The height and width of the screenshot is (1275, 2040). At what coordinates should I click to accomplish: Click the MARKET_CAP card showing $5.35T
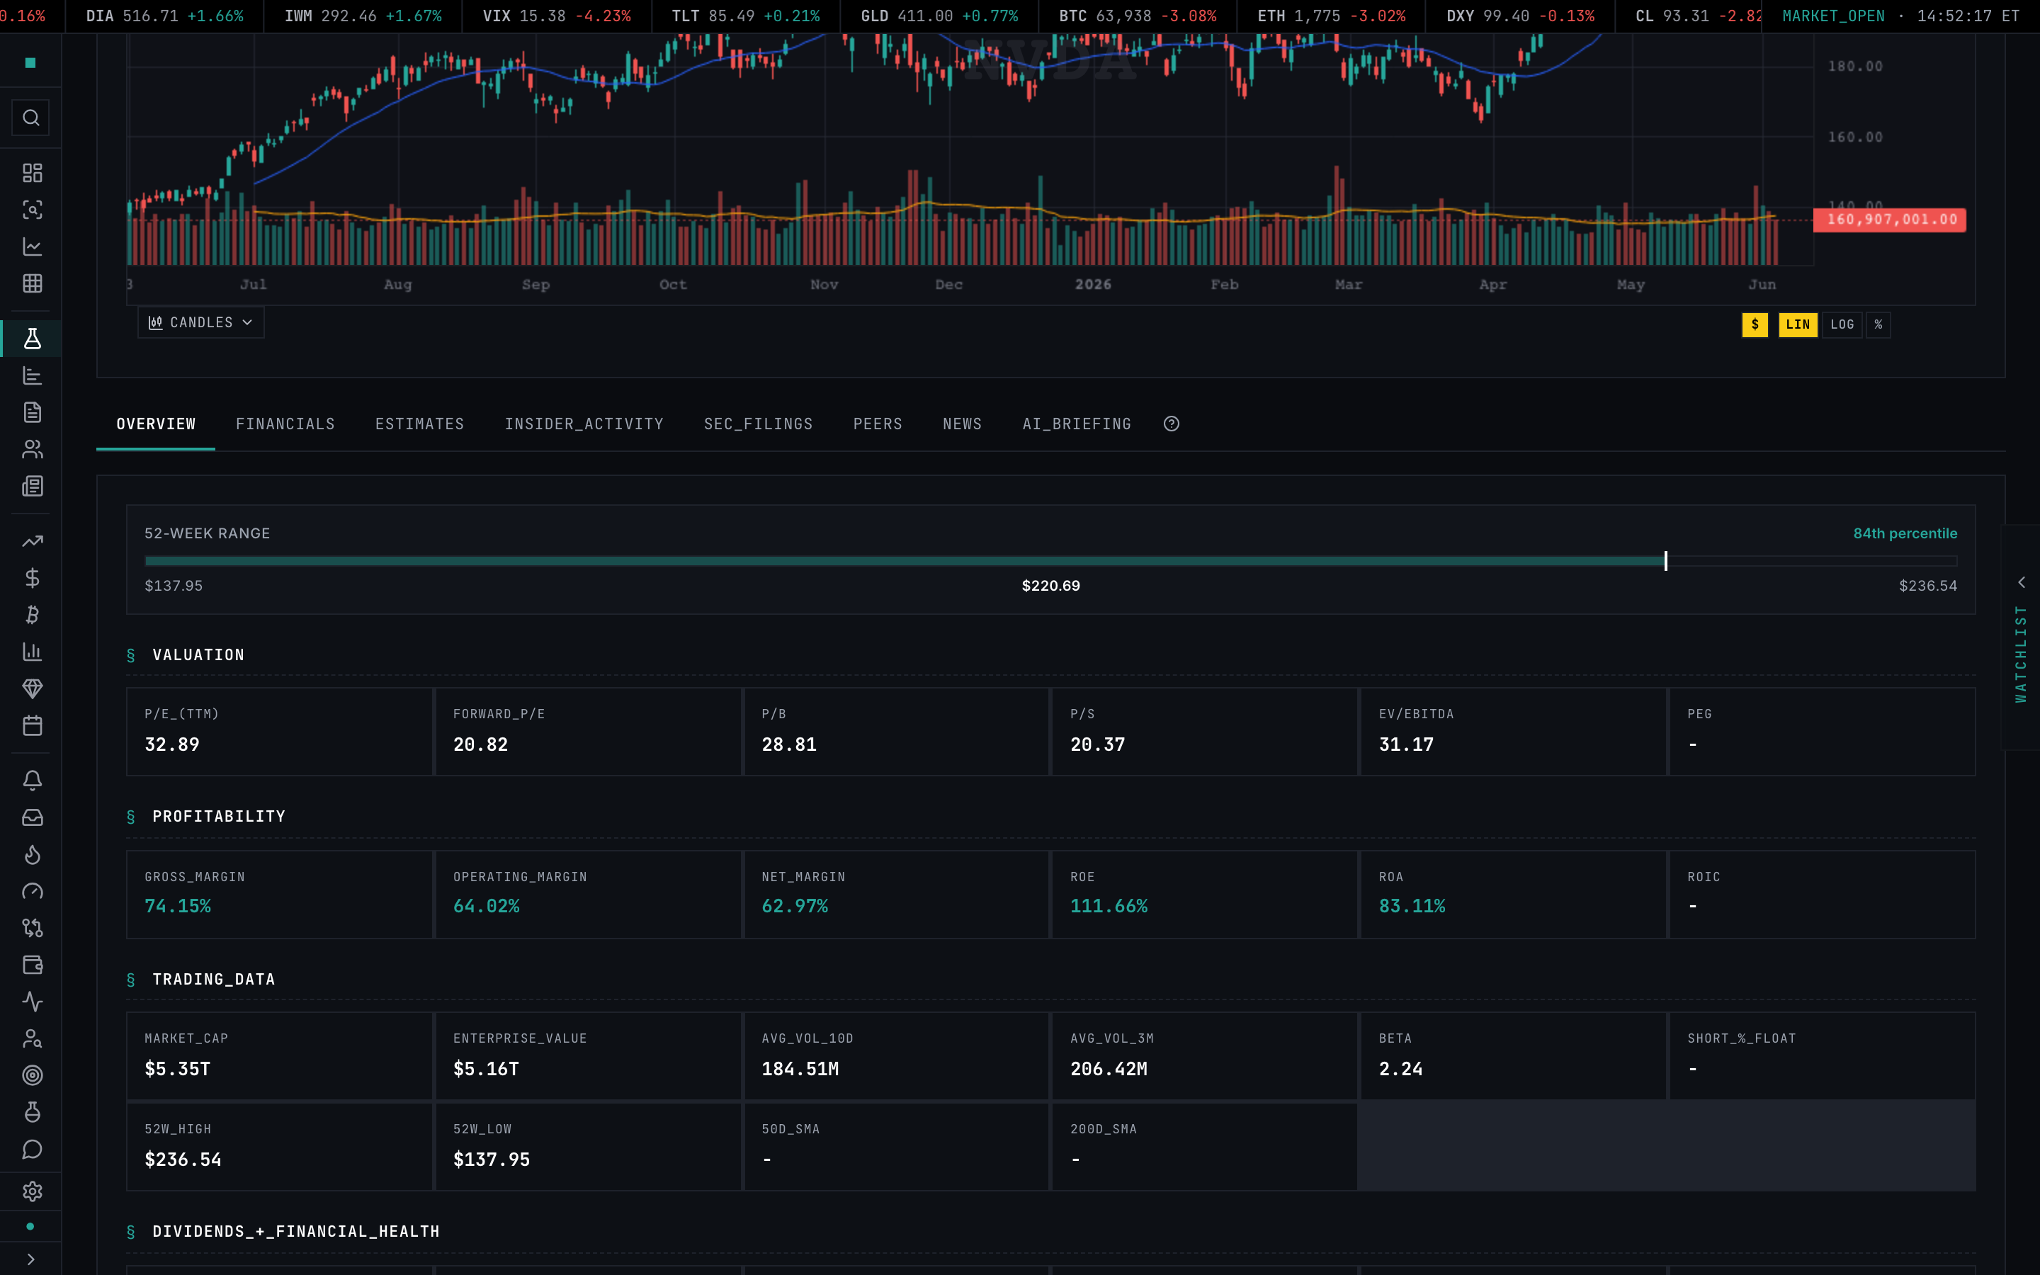(280, 1055)
